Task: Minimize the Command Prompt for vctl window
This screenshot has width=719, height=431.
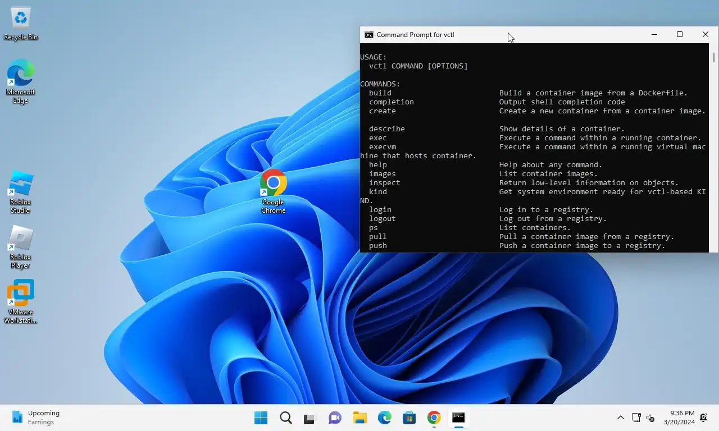Action: [x=654, y=35]
